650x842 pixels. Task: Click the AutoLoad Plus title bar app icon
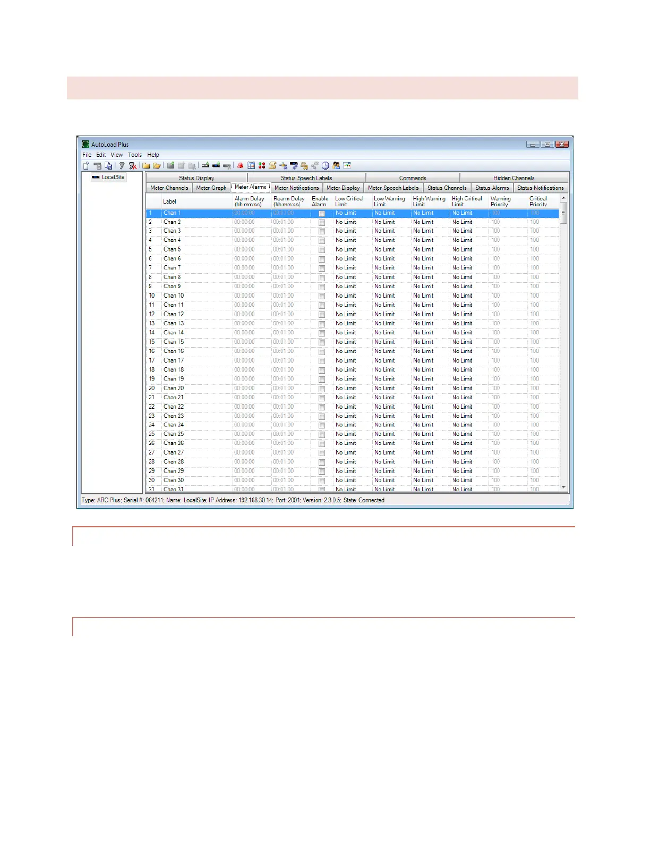pyautogui.click(x=85, y=144)
